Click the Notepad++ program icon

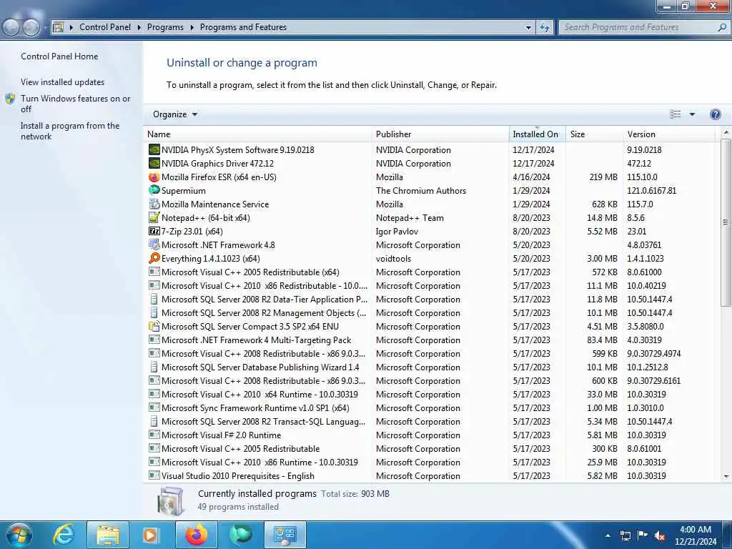coord(154,217)
